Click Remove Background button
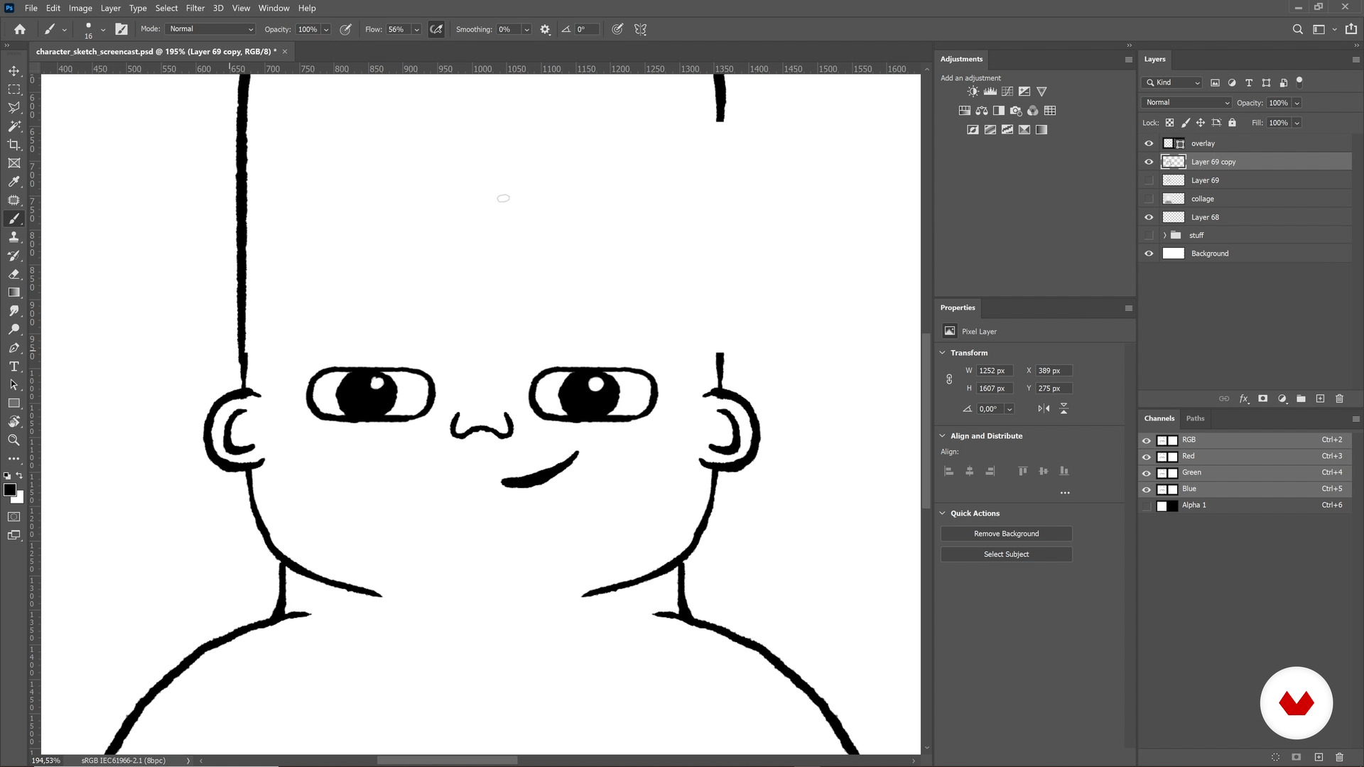Image resolution: width=1364 pixels, height=767 pixels. [1006, 534]
